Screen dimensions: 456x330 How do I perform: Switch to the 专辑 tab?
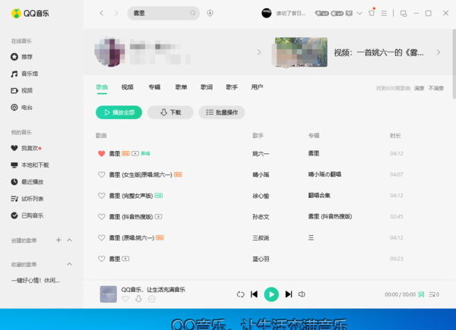click(x=154, y=87)
